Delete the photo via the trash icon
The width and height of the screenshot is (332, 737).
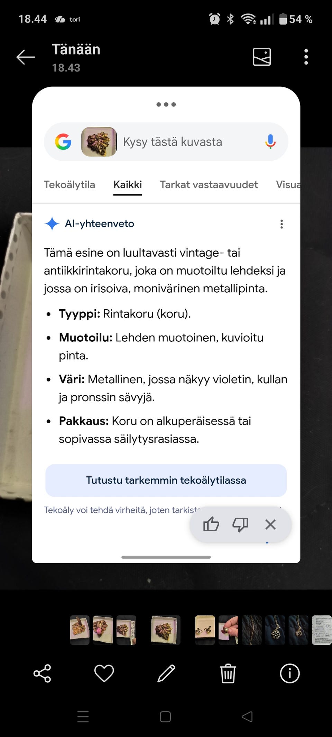tap(228, 673)
